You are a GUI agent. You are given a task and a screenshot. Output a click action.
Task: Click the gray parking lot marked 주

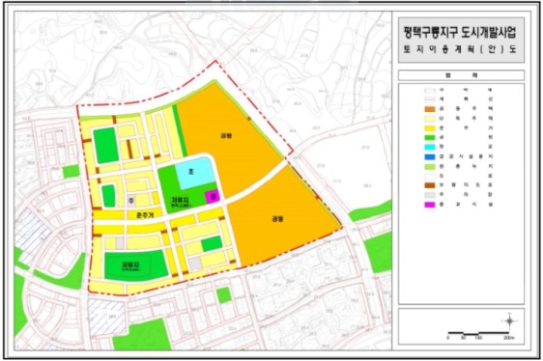[x=130, y=201]
